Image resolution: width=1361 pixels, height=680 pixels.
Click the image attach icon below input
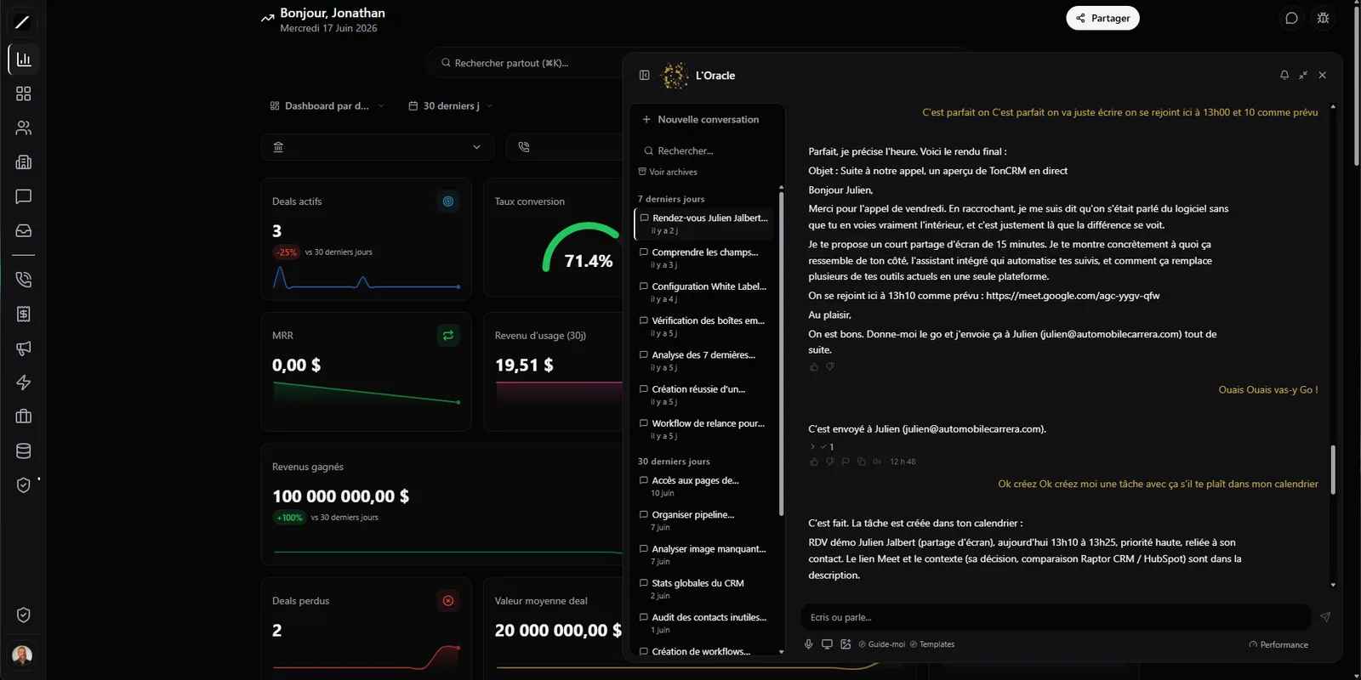coord(846,644)
